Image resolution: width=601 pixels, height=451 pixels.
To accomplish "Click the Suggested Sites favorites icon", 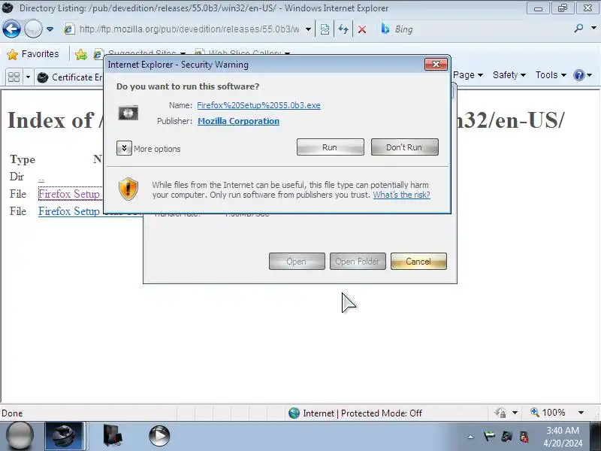I will pyautogui.click(x=98, y=54).
